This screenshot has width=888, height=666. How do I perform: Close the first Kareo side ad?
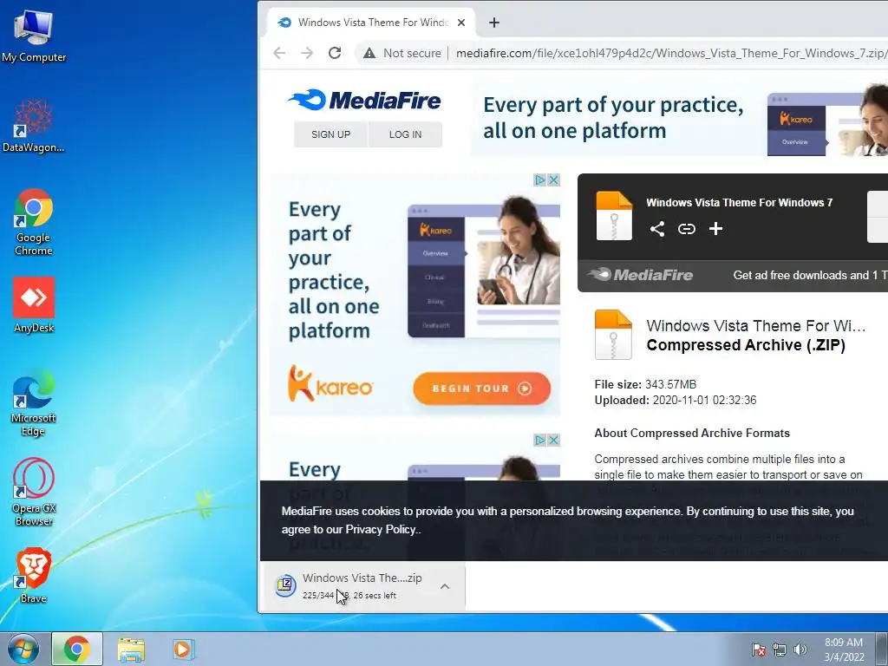pos(554,180)
